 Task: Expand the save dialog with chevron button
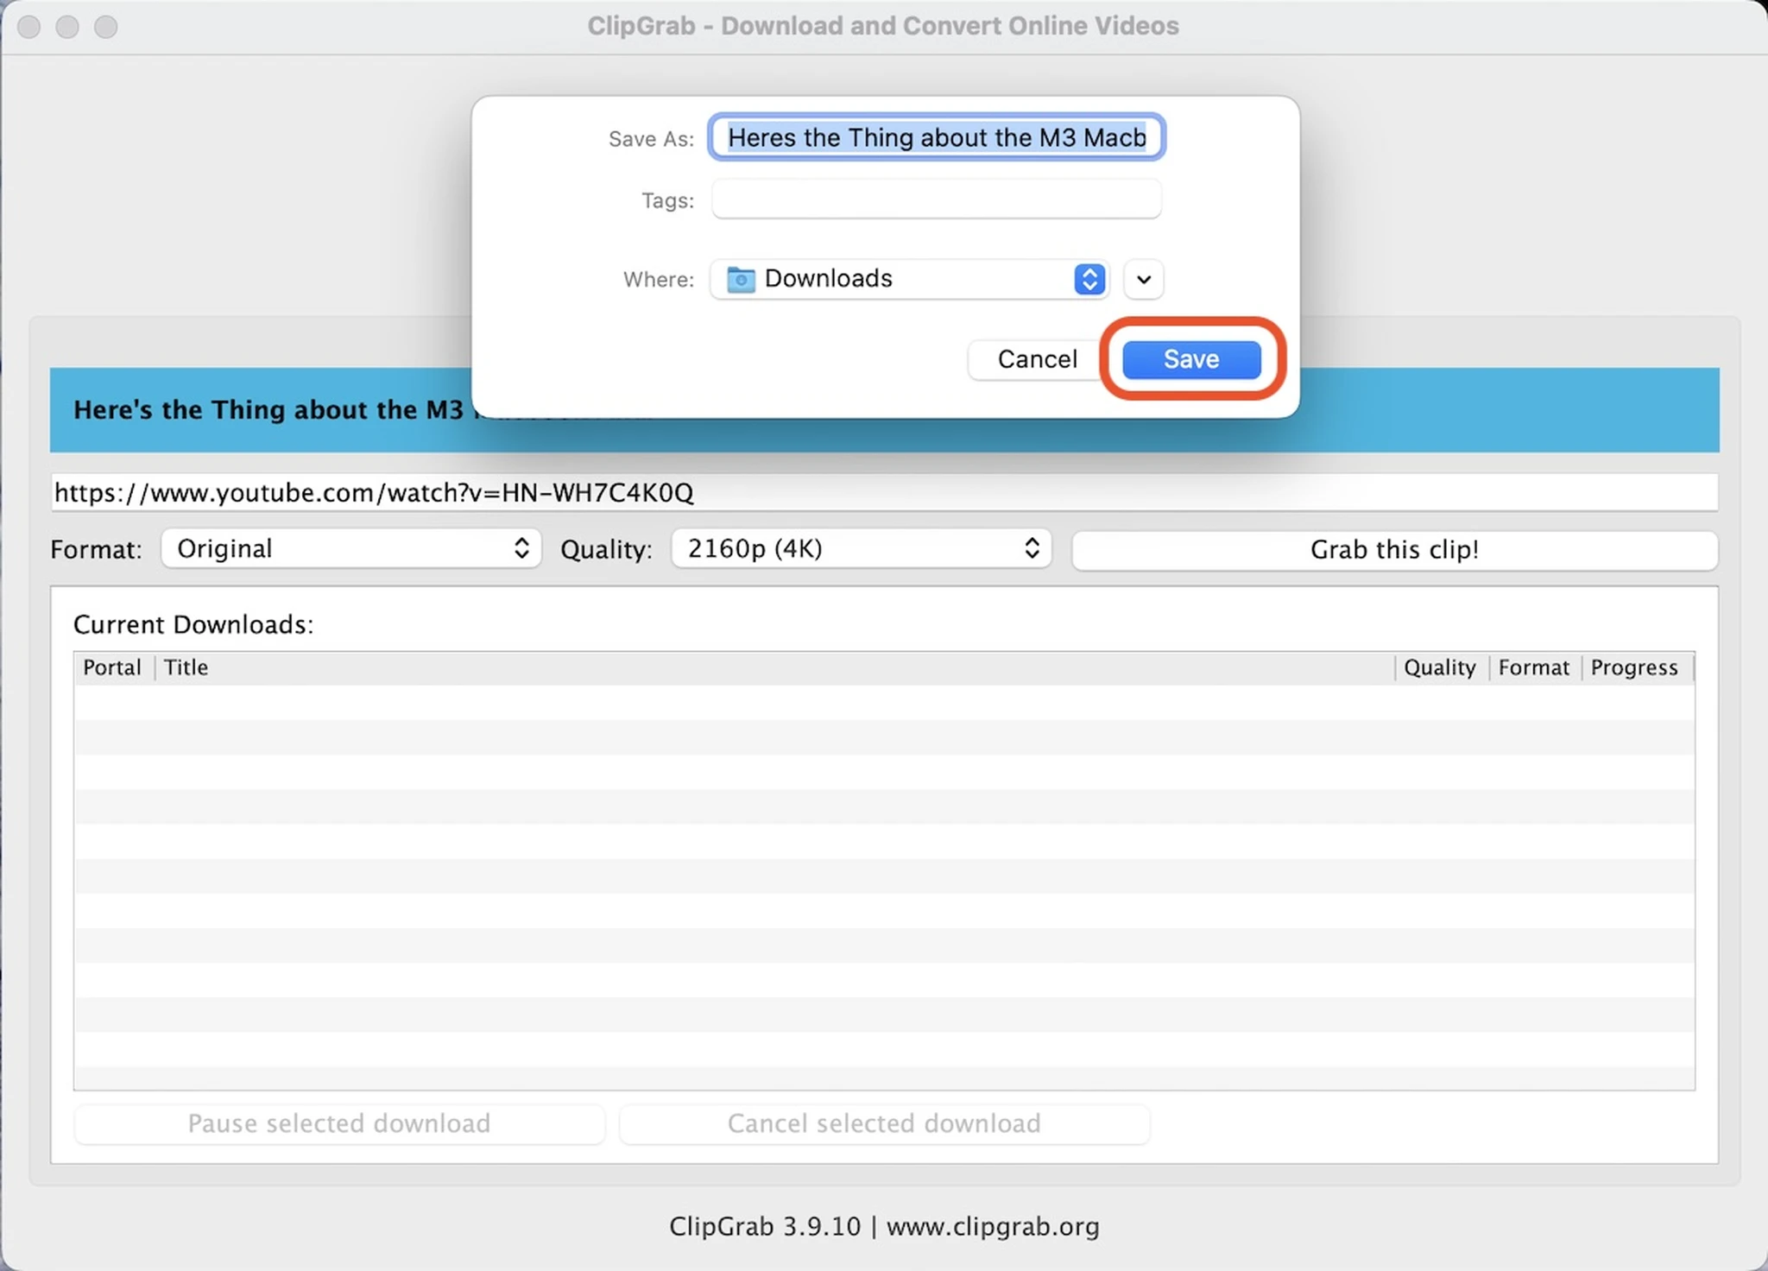point(1144,279)
